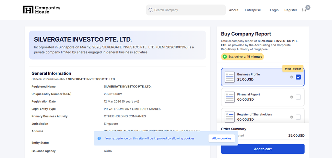Click the green lightning delivery icon

(x=224, y=57)
